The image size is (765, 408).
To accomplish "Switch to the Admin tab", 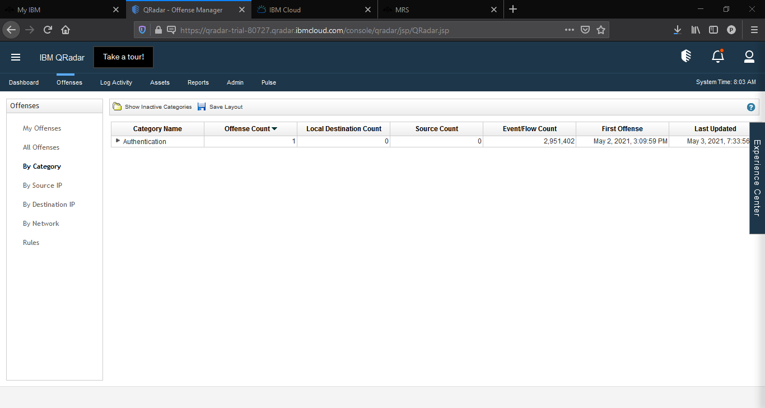I will click(x=235, y=82).
